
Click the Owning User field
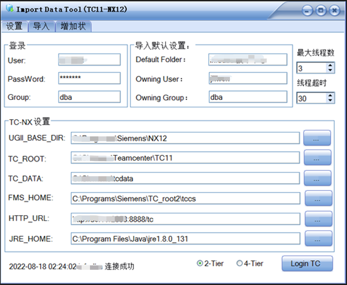click(248, 78)
